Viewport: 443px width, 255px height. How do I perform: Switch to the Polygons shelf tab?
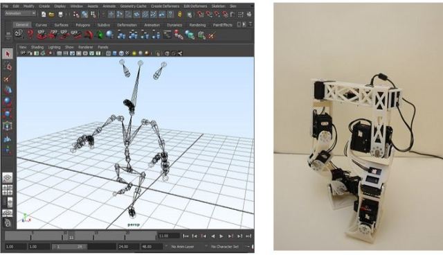[x=83, y=25]
